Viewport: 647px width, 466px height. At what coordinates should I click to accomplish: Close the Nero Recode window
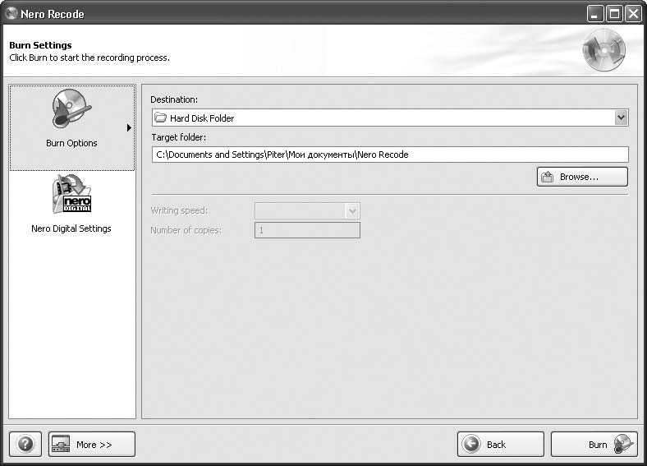tap(633, 14)
